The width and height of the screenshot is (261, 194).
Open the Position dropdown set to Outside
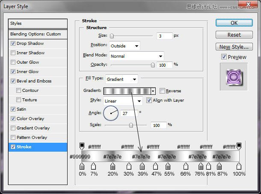click(x=125, y=46)
